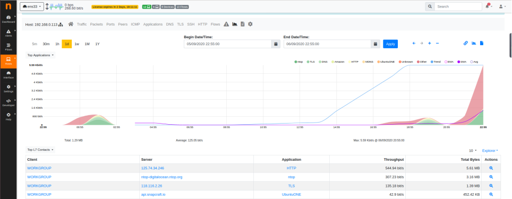
Task: Copy chart permalink link icon
Action: (x=466, y=43)
